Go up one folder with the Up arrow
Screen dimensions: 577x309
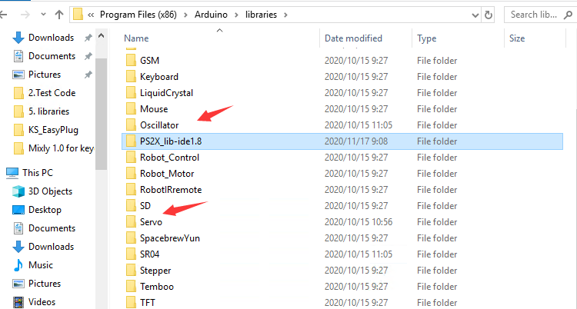point(59,15)
